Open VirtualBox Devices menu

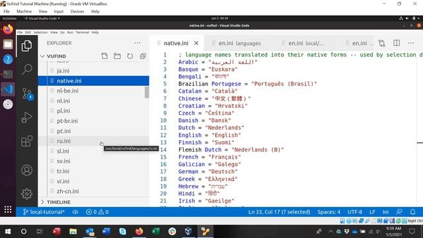[77, 11]
